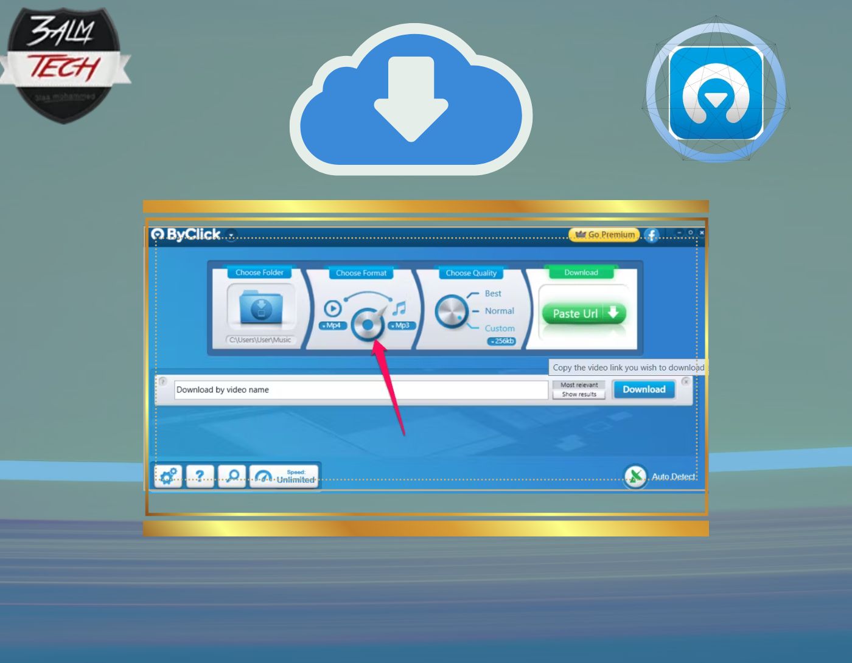
Task: Click the magnifier search icon in bottom toolbar
Action: pos(232,476)
